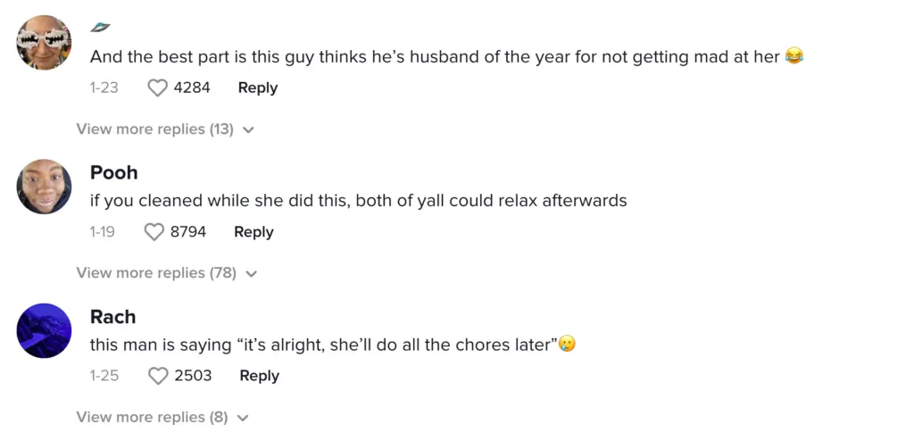Expand View more replies (78)

click(x=156, y=273)
